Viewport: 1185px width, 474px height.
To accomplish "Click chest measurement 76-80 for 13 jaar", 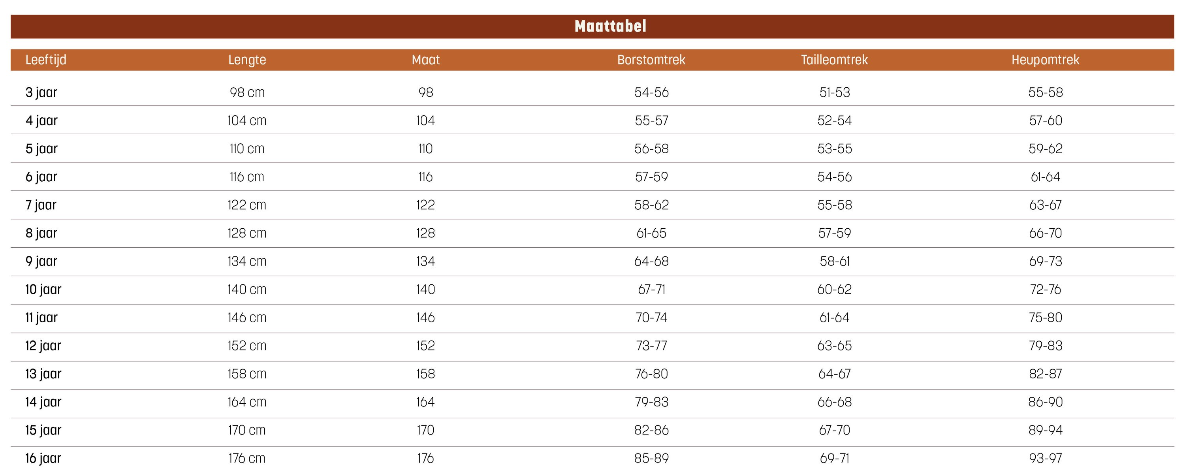I will coord(651,374).
